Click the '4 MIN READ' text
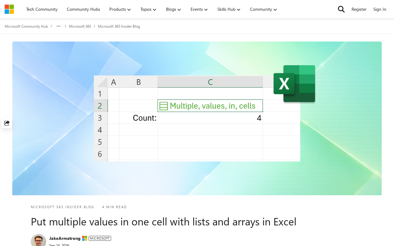Screen dimensions: 394x246 [115, 207]
